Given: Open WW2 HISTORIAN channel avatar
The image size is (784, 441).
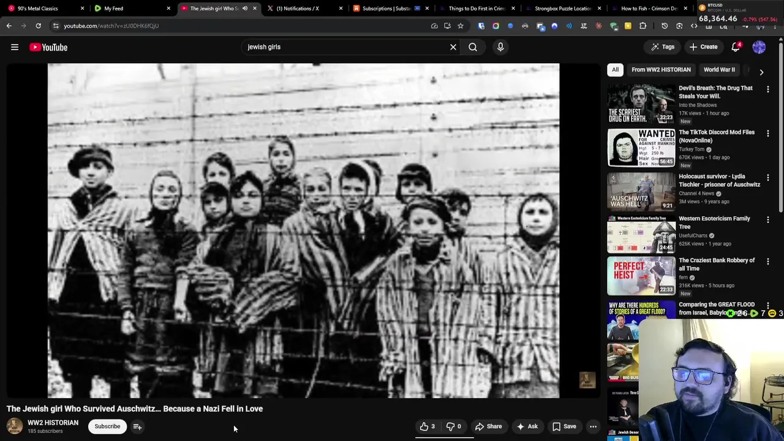Looking at the screenshot, I should click(x=15, y=426).
